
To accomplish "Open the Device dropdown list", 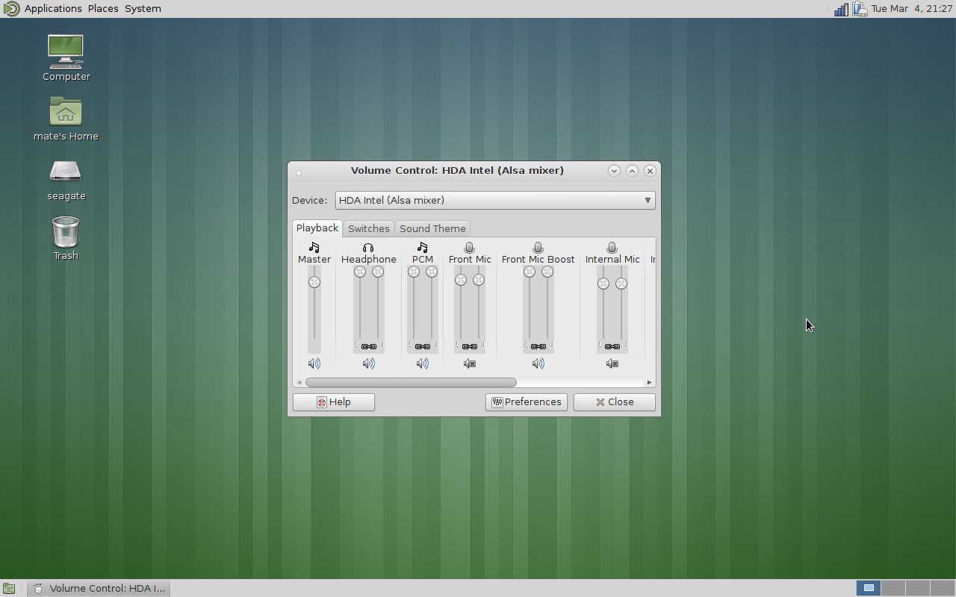I will coord(495,200).
